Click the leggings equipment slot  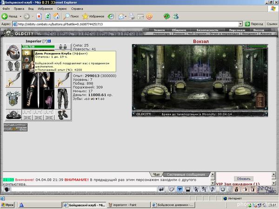tap(63, 98)
